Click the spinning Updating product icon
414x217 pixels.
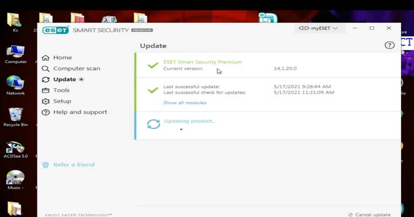(x=154, y=124)
